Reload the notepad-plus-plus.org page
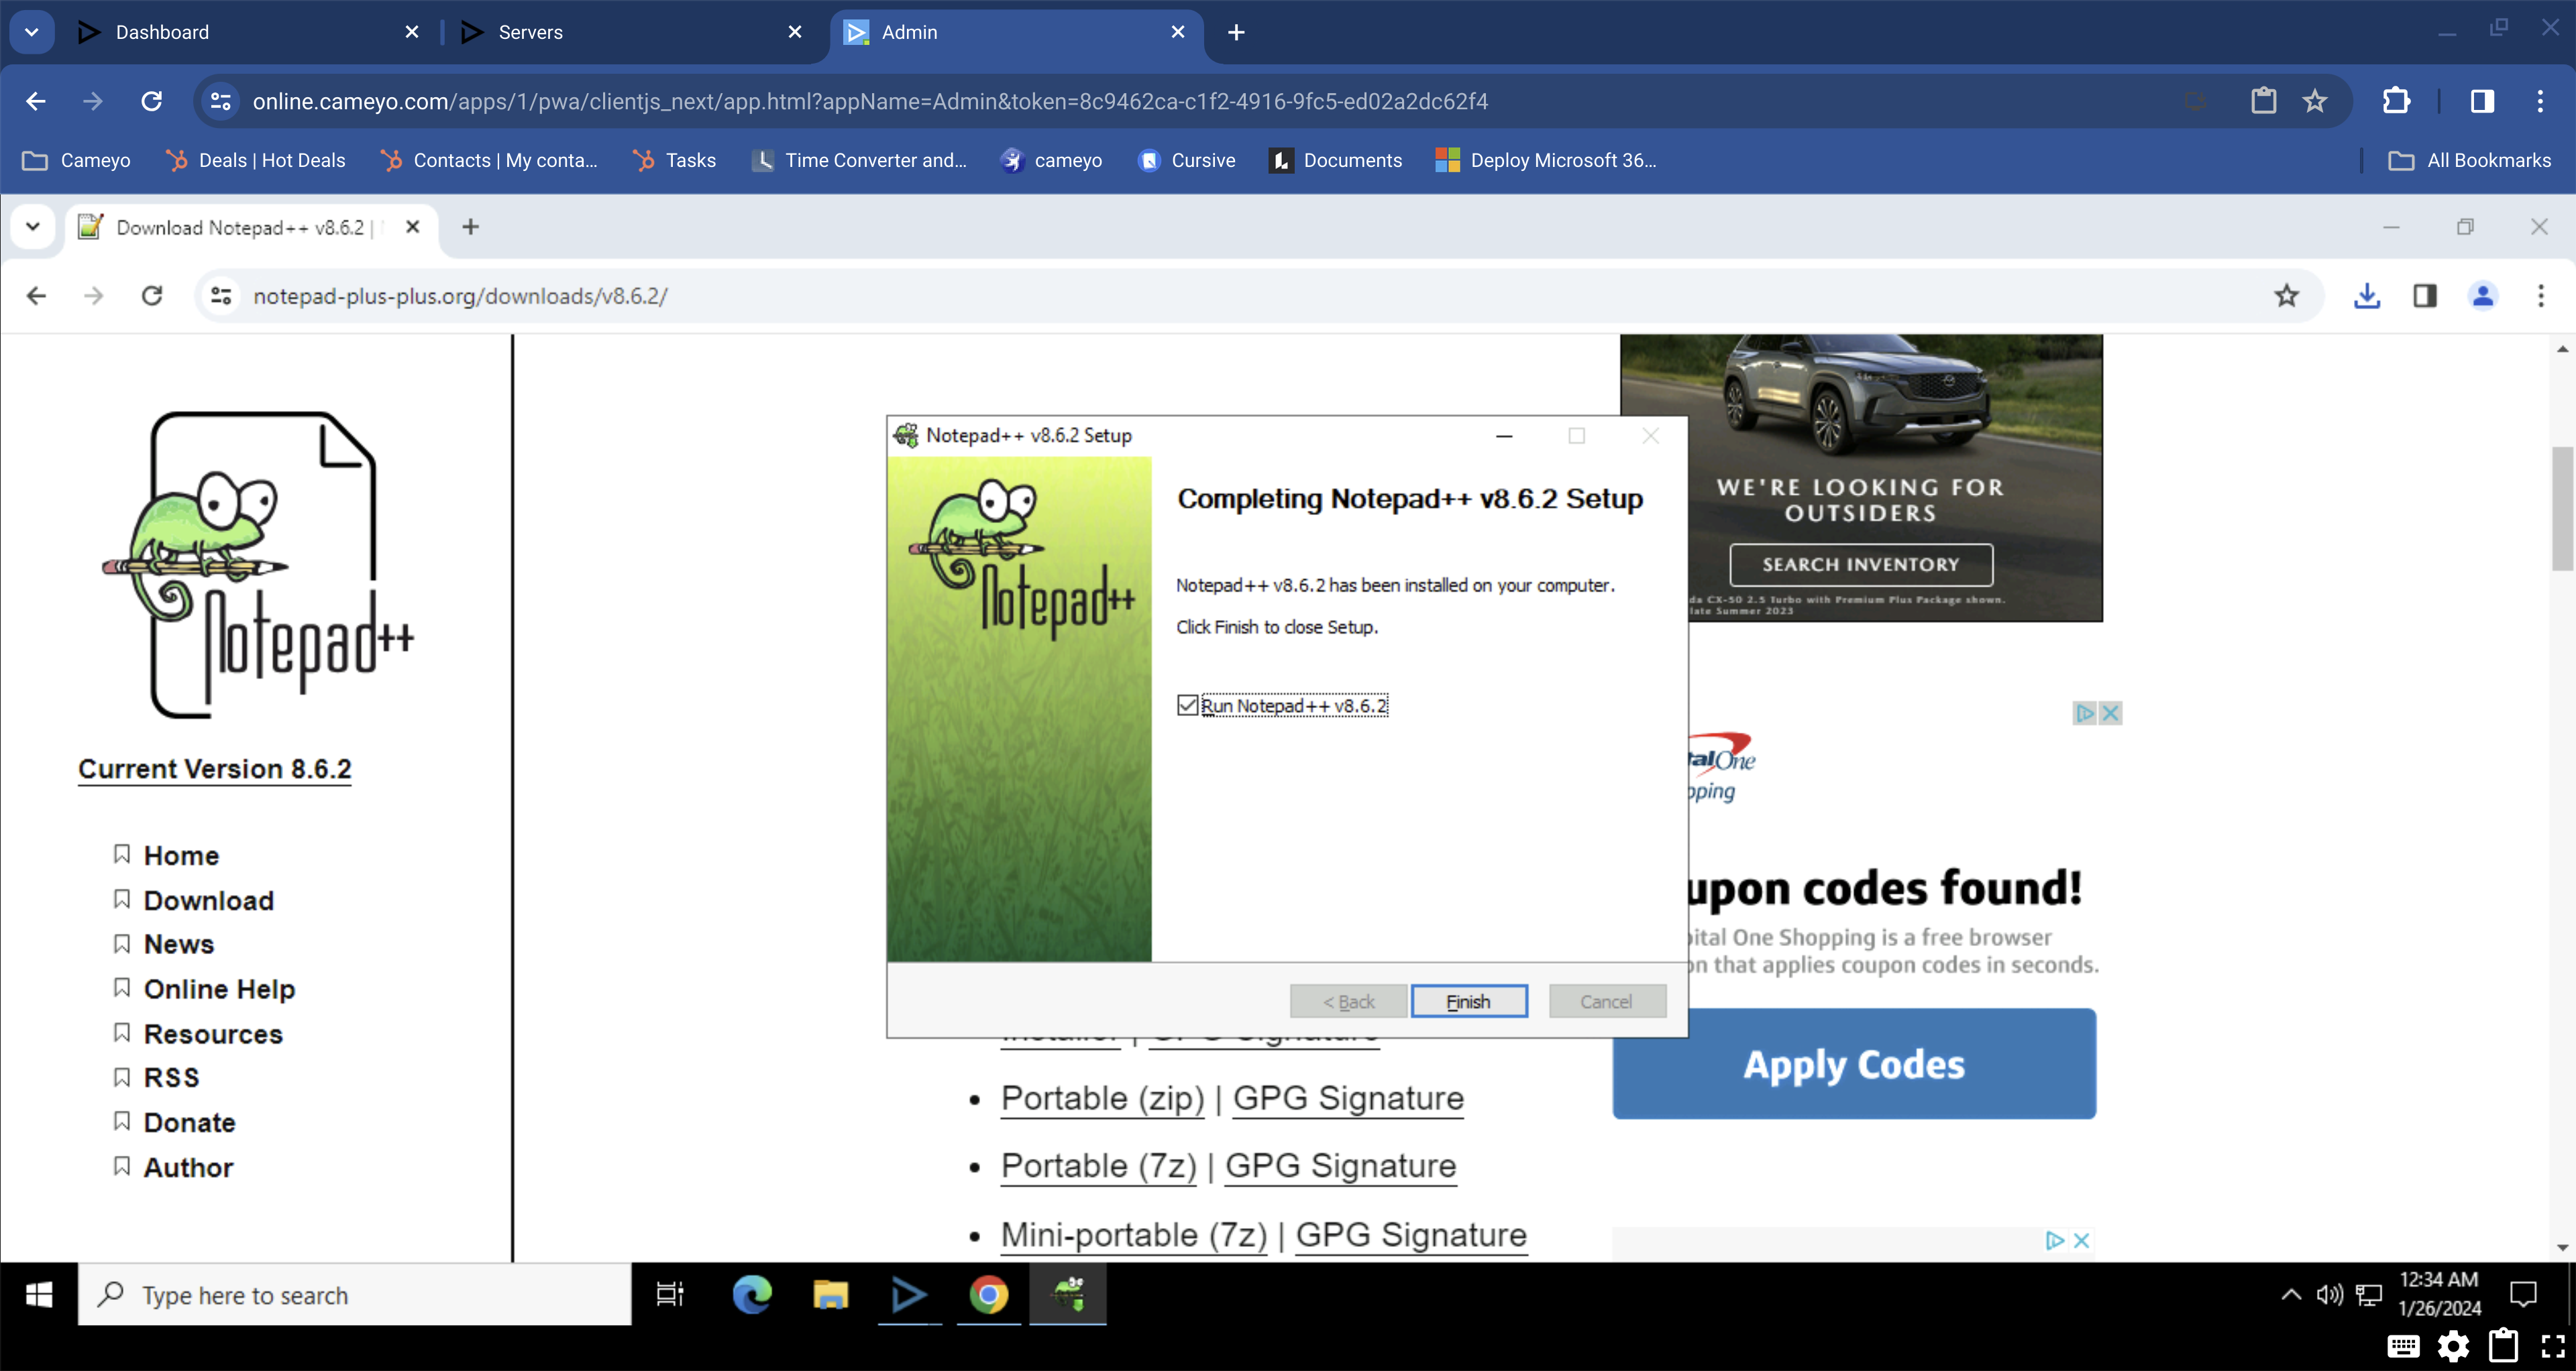 151,296
